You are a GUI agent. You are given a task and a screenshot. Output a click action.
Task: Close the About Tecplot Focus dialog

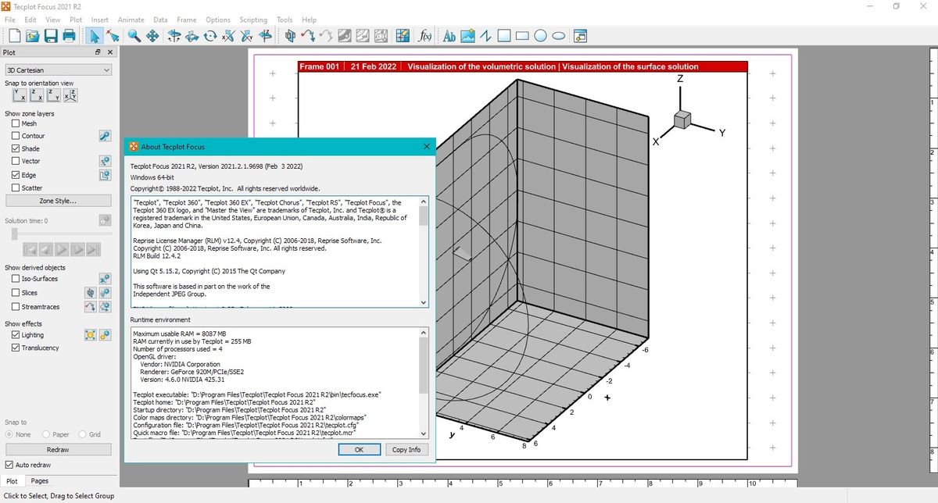point(427,146)
